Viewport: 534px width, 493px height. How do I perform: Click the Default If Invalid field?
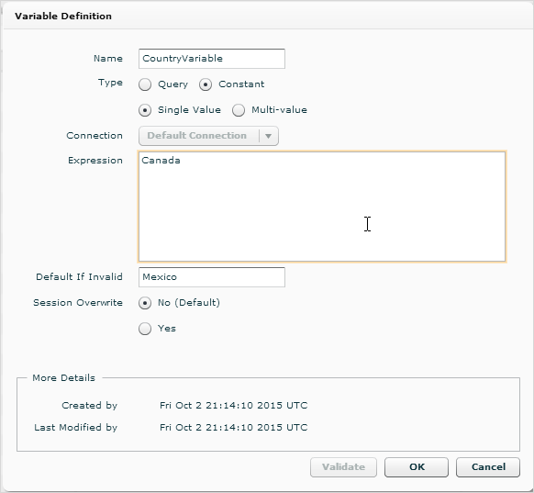211,277
